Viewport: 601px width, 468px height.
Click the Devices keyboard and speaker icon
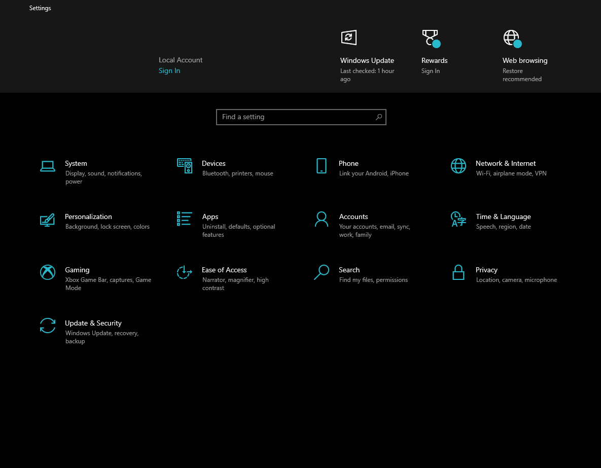tap(185, 166)
